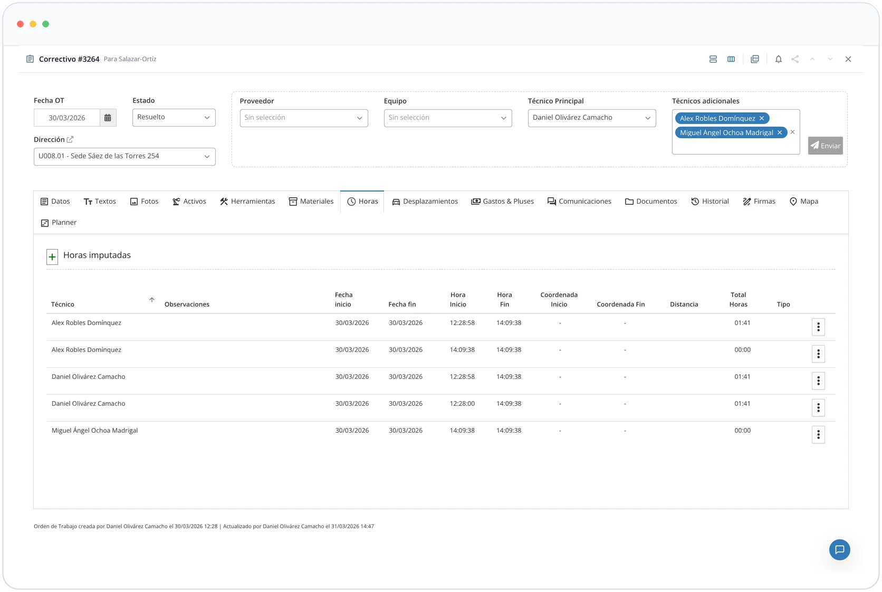Screen dimensions: 882x592
Task: Click the Enviar button
Action: (825, 146)
